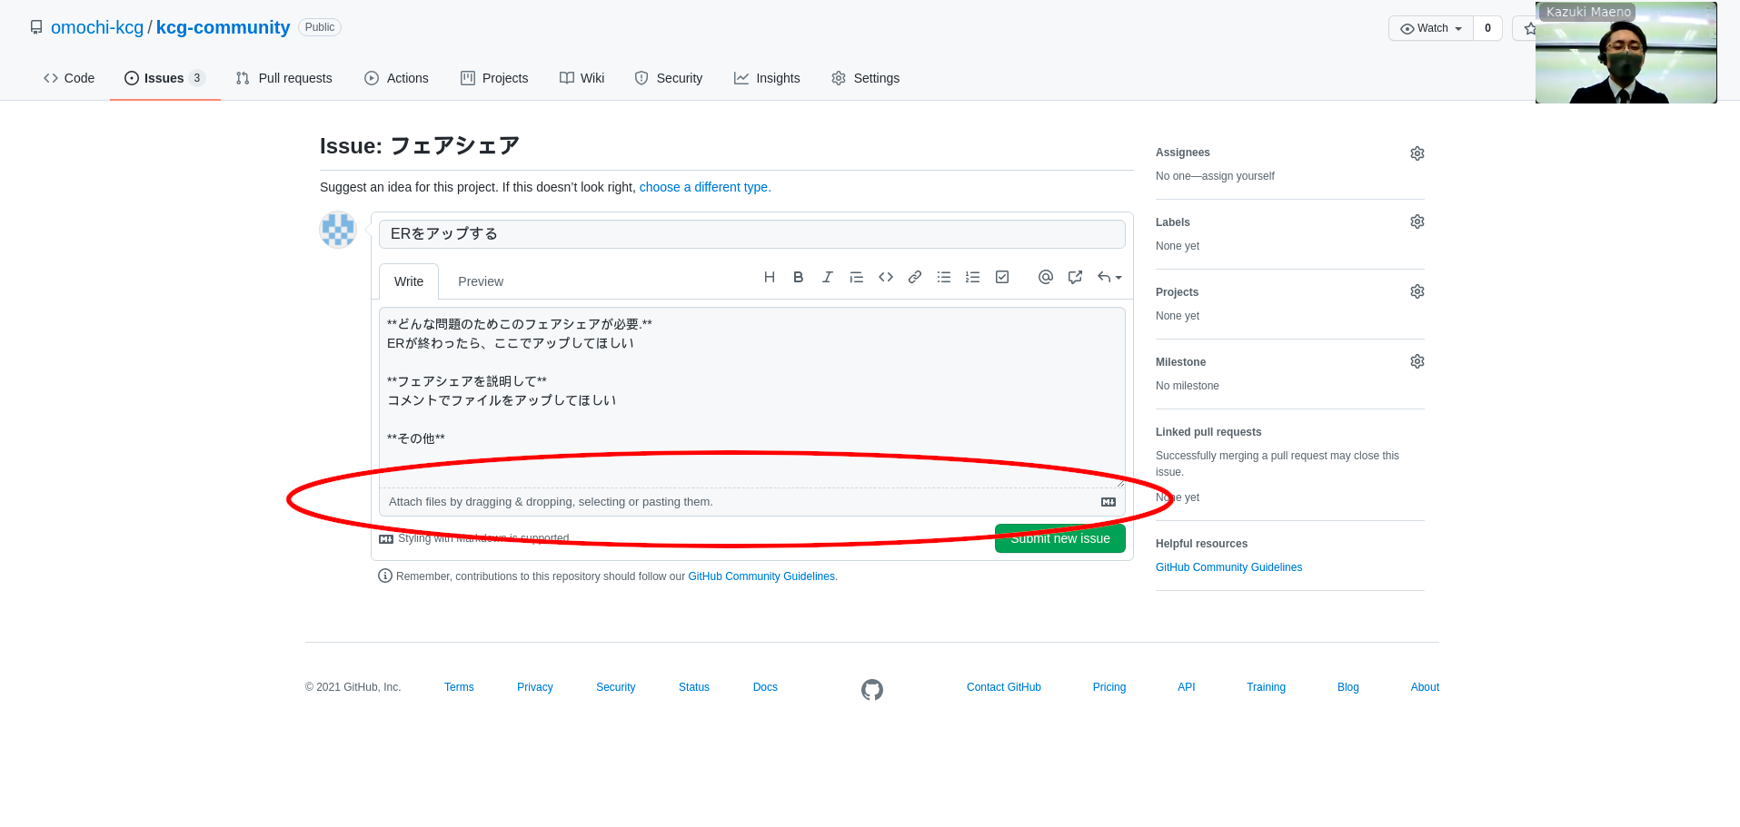
Task: Open footer Privacy link
Action: click(535, 687)
